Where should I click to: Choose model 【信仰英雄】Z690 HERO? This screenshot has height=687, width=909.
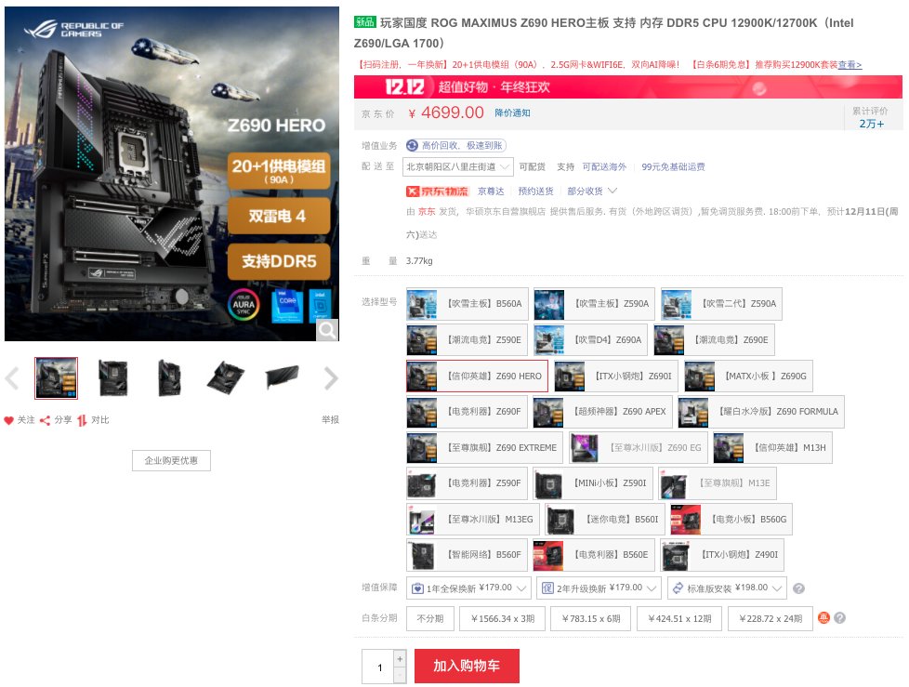pos(477,376)
